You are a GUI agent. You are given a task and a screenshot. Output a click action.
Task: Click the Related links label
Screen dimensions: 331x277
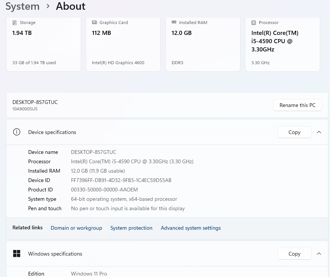pyautogui.click(x=27, y=227)
